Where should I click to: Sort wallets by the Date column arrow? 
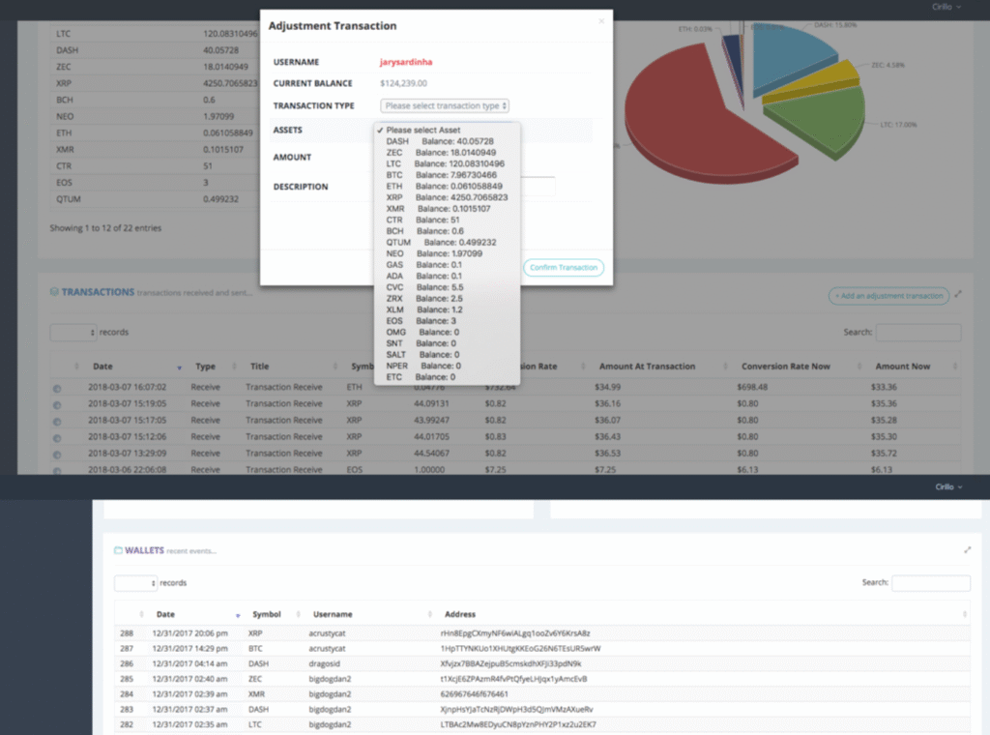point(237,615)
